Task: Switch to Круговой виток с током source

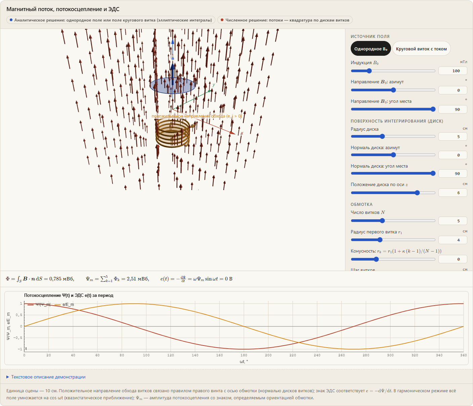Action: 421,49
